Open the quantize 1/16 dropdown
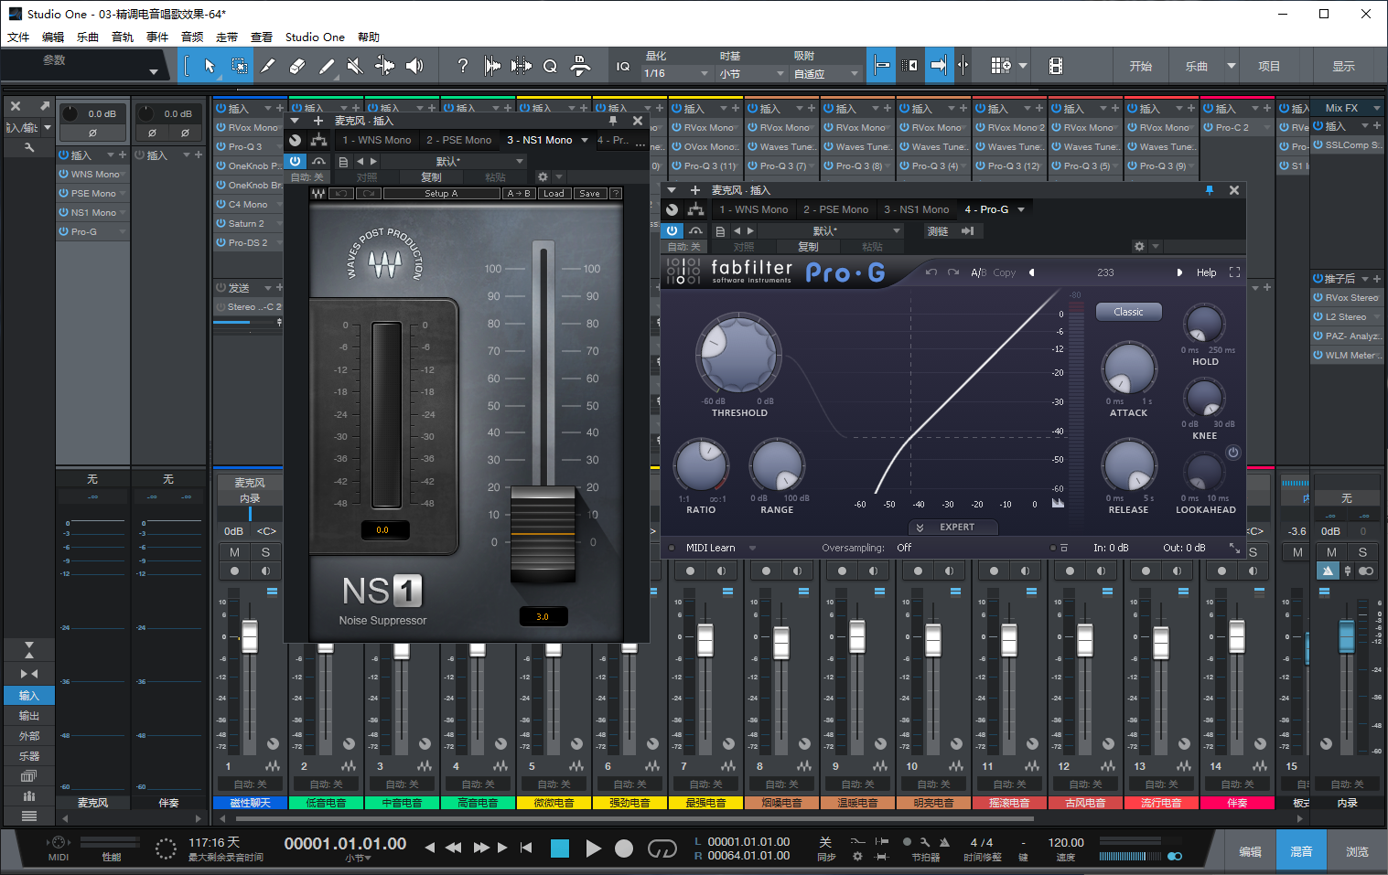Viewport: 1388px width, 875px height. (x=677, y=74)
